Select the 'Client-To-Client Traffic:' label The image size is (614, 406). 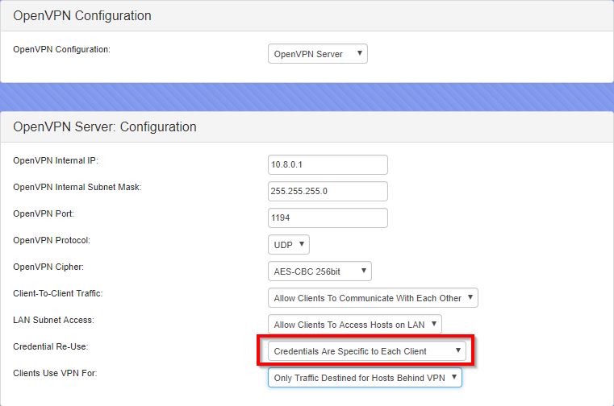pyautogui.click(x=57, y=293)
